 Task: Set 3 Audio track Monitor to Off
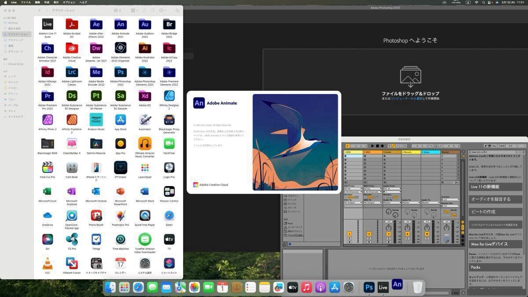click(x=396, y=197)
